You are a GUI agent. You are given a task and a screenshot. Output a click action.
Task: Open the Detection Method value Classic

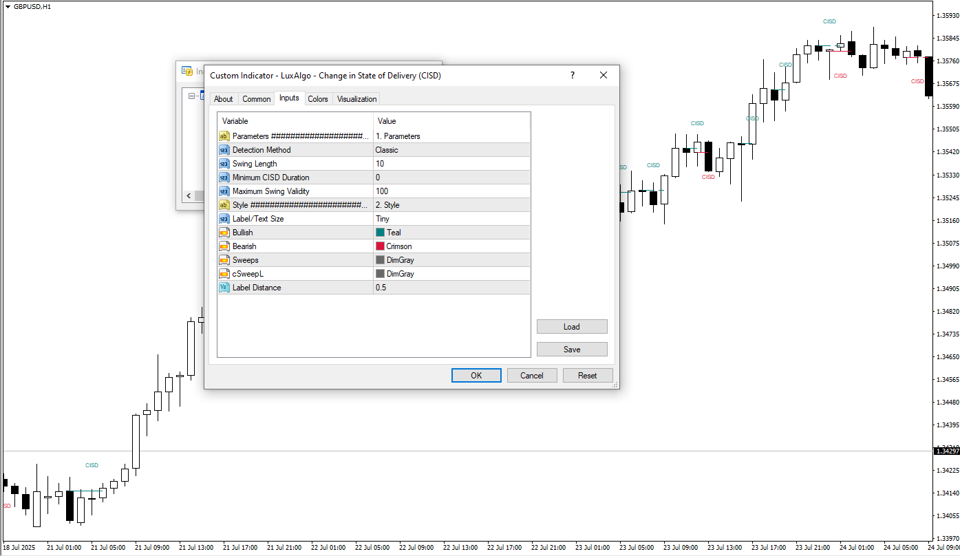[x=451, y=150]
